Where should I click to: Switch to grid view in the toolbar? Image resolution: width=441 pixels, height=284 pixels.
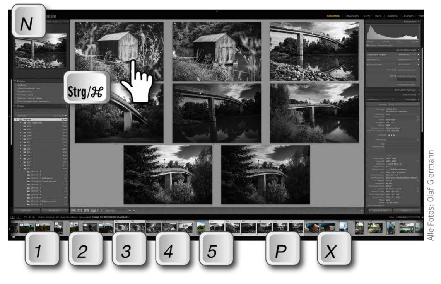pyautogui.click(x=73, y=211)
